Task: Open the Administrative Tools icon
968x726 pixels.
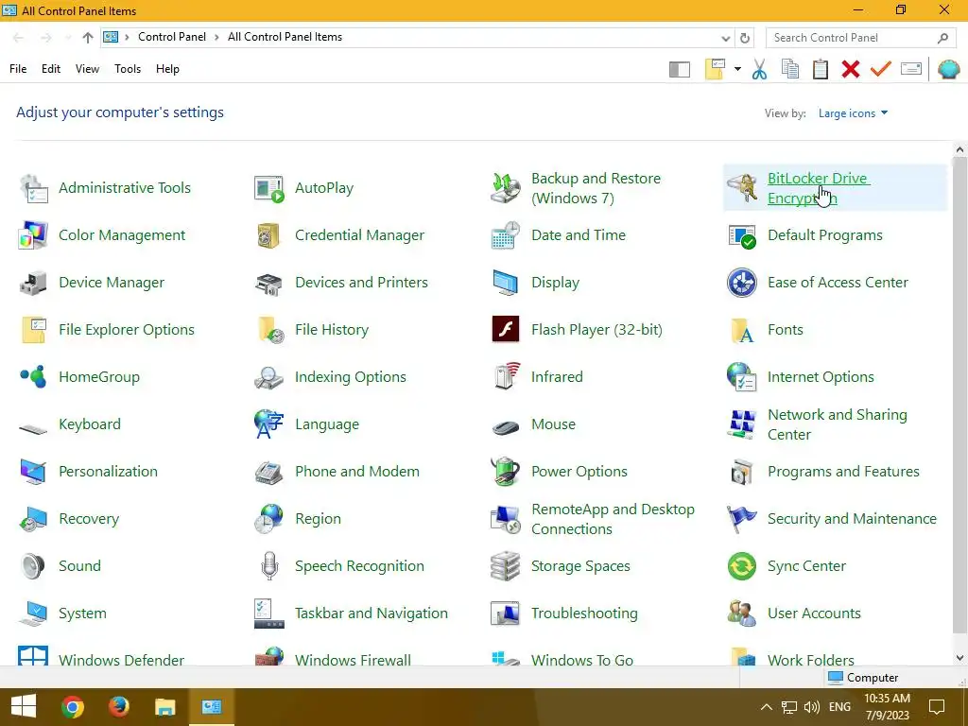Action: point(33,188)
